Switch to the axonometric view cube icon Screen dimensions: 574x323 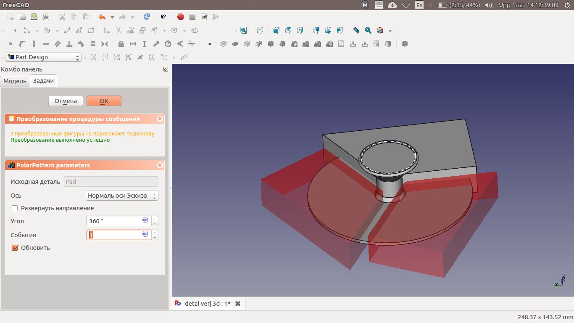click(260, 30)
